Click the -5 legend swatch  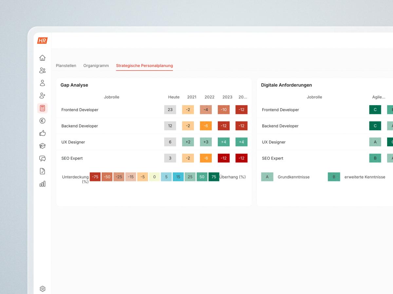(142, 177)
